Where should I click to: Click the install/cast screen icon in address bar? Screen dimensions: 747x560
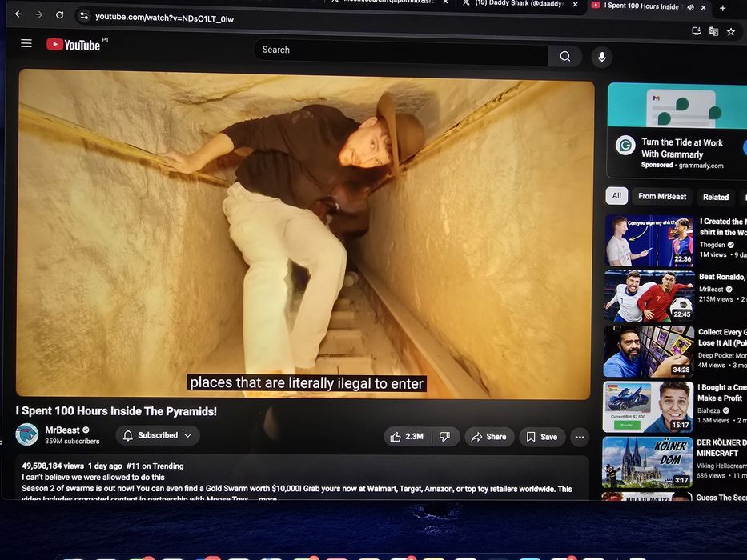click(x=696, y=31)
